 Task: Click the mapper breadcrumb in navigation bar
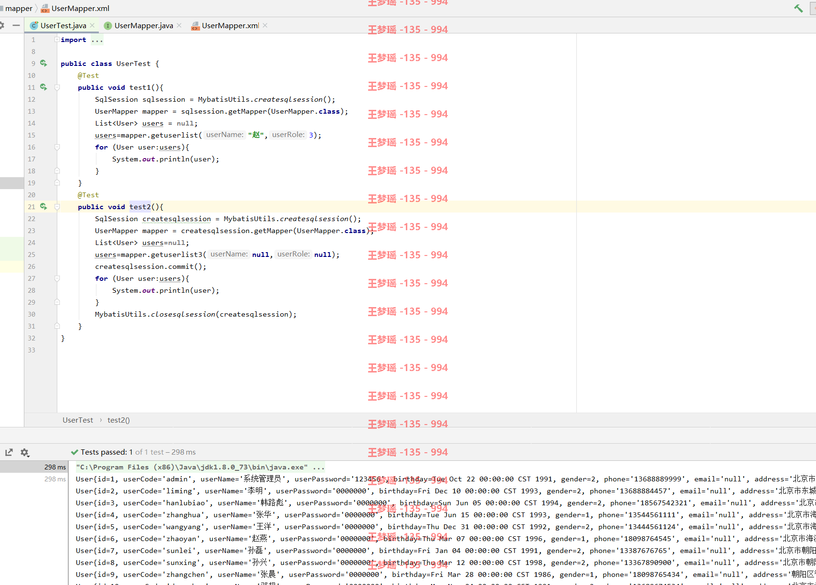tap(19, 8)
